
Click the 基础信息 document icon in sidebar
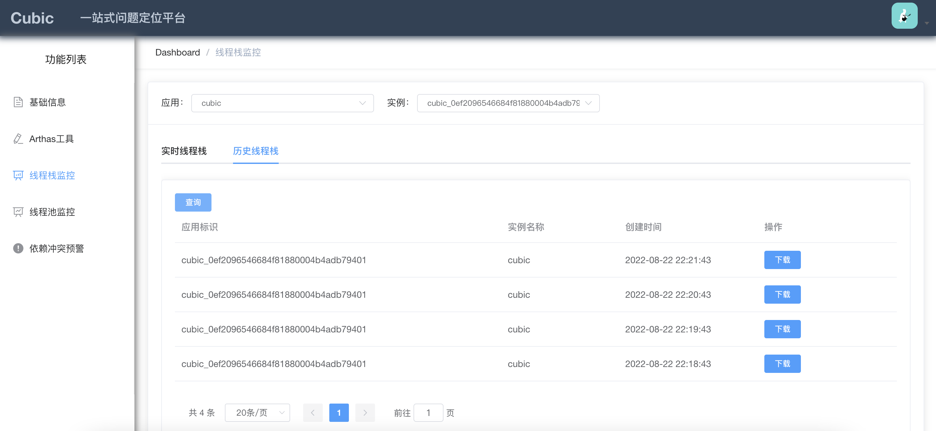click(18, 103)
